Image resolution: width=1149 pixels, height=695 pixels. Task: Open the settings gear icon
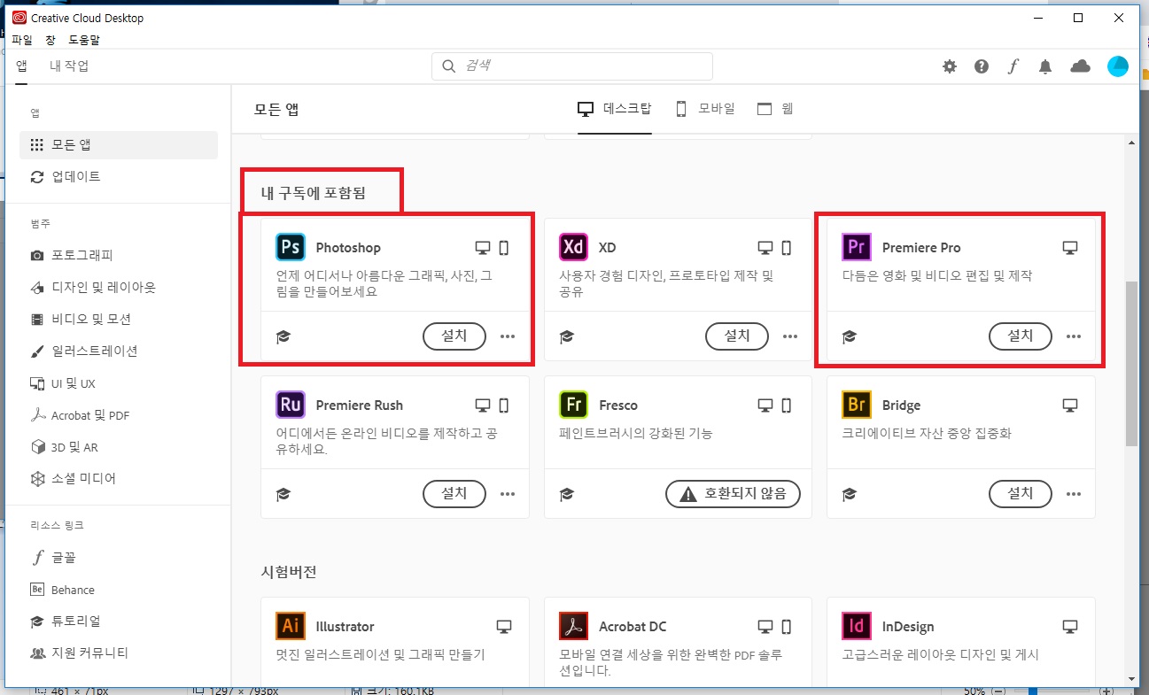point(950,66)
